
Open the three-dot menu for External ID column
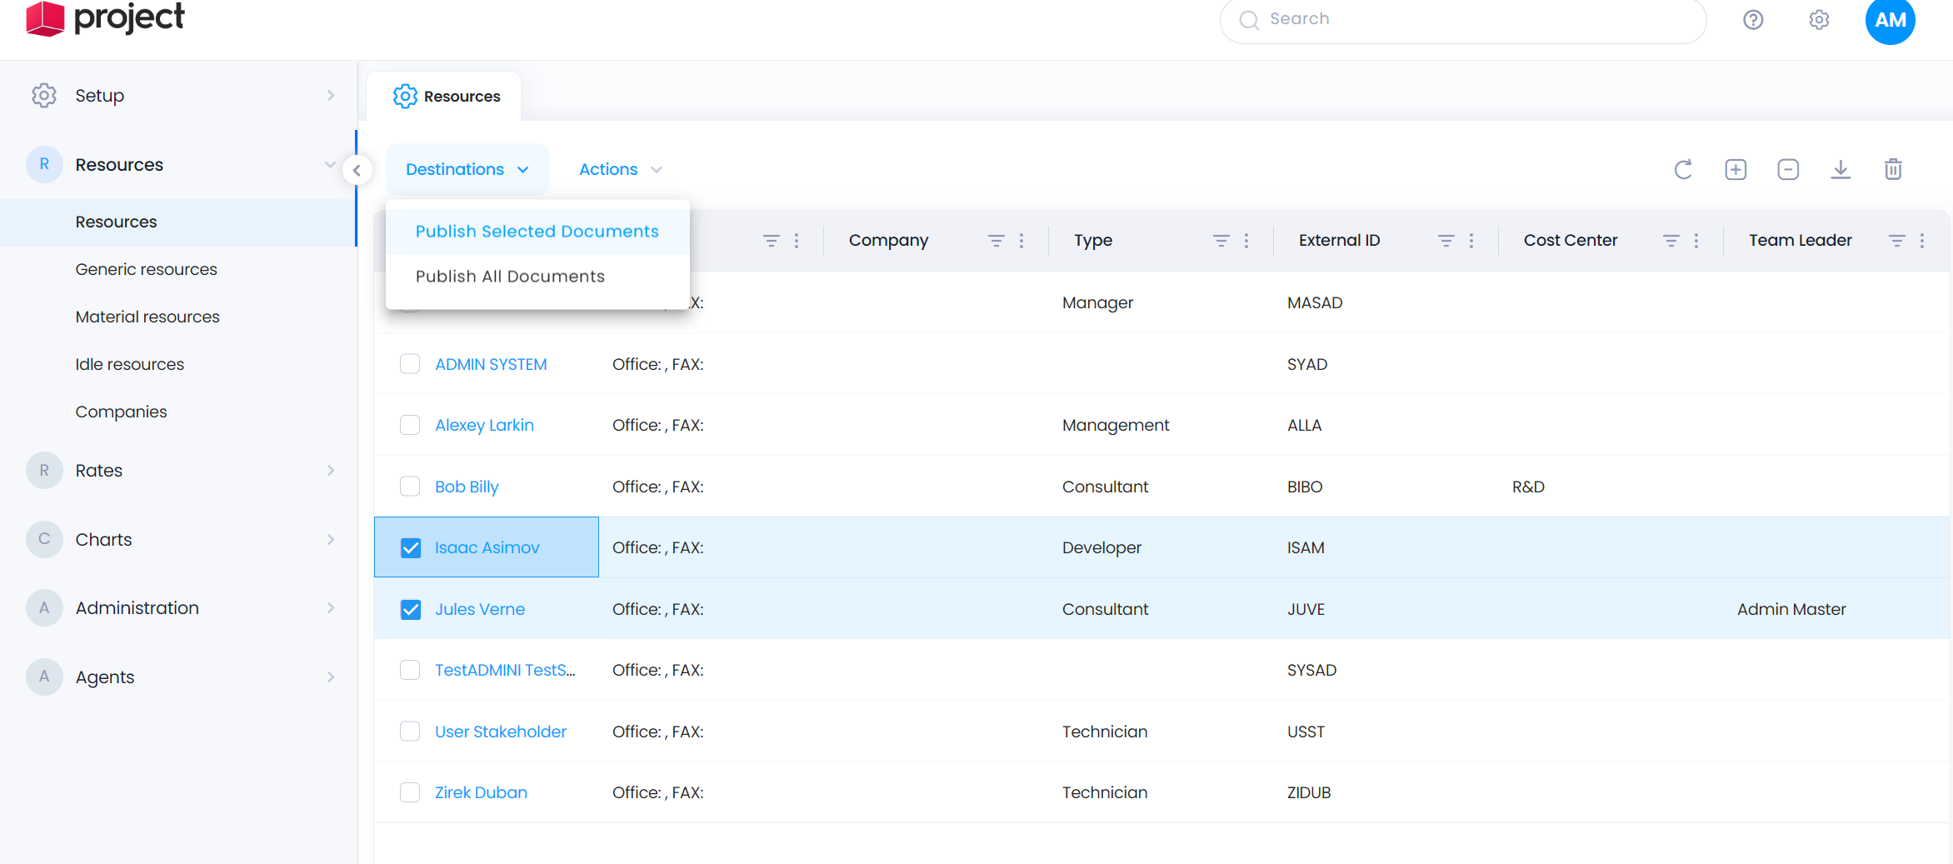(x=1471, y=241)
